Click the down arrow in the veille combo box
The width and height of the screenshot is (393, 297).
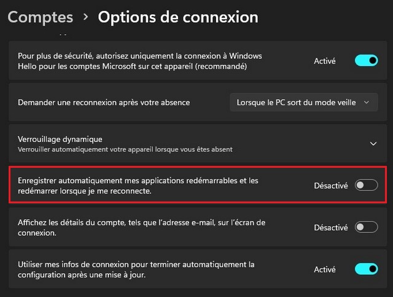[x=367, y=102]
